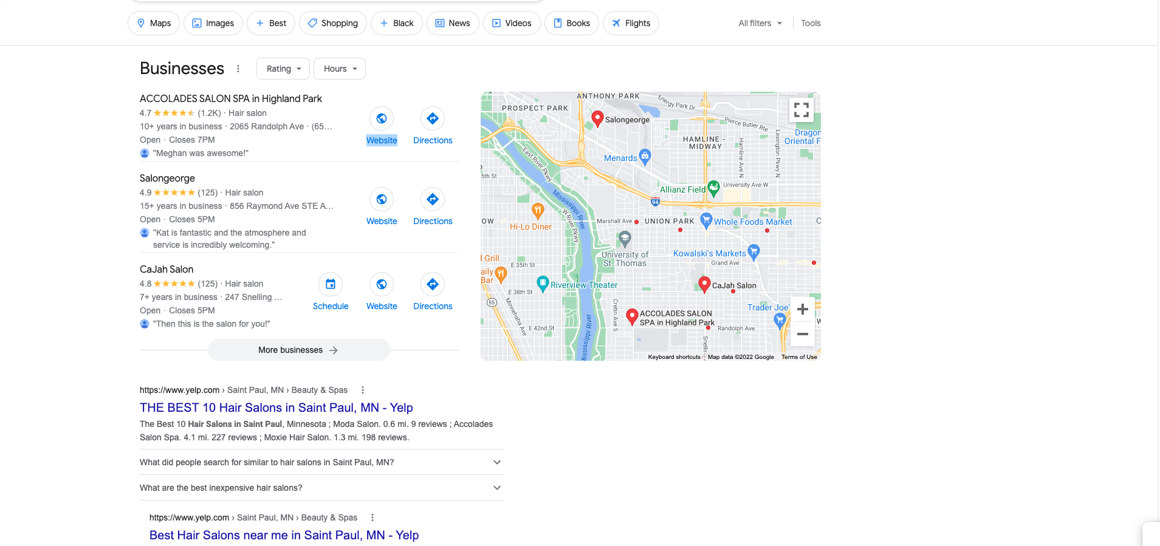Click the ACCOLADES SALON website globe icon
Viewport: 1160px width, 546px height.
tap(382, 118)
